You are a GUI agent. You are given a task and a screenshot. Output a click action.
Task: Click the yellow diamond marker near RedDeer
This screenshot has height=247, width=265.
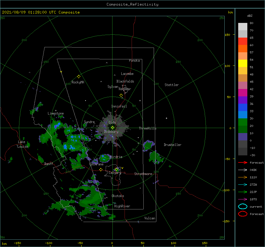pos(121,95)
